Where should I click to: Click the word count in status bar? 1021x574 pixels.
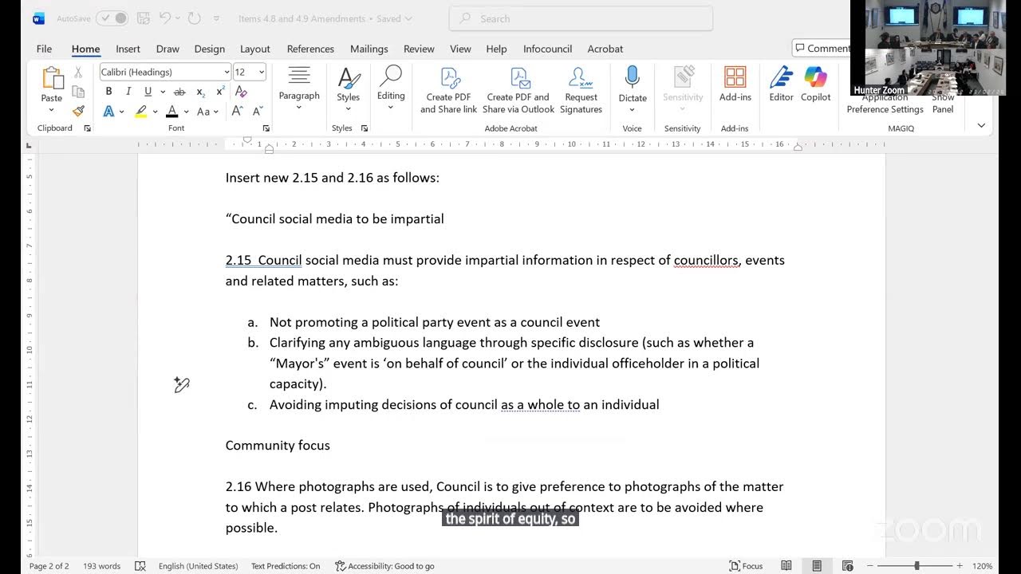[x=101, y=566]
